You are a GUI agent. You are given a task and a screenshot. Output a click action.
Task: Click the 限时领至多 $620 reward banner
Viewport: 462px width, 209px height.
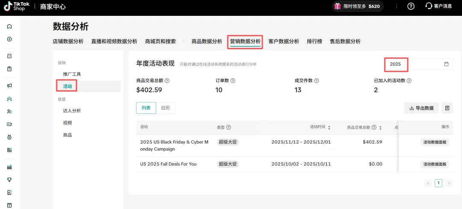point(358,6)
